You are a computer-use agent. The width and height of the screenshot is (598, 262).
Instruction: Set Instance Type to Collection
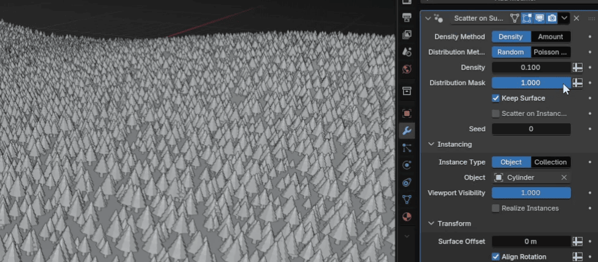coord(550,162)
